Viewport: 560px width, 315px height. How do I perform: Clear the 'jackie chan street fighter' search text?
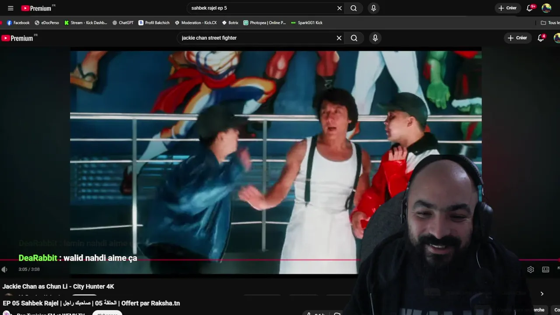pos(339,38)
